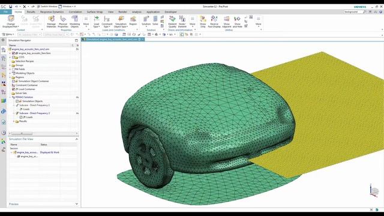The height and width of the screenshot is (216, 384).
Task: Switch to the Results ribbon tab
Action: 31,12
